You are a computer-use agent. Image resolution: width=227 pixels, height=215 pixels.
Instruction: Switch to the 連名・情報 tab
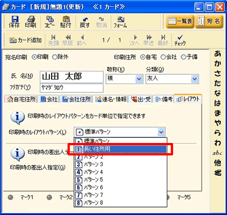click(111, 99)
